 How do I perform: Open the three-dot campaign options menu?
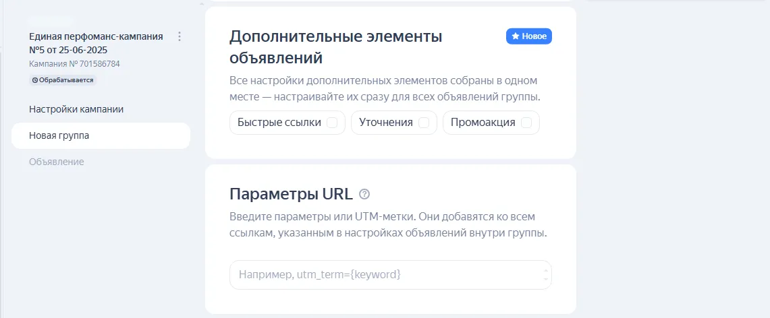(x=179, y=36)
